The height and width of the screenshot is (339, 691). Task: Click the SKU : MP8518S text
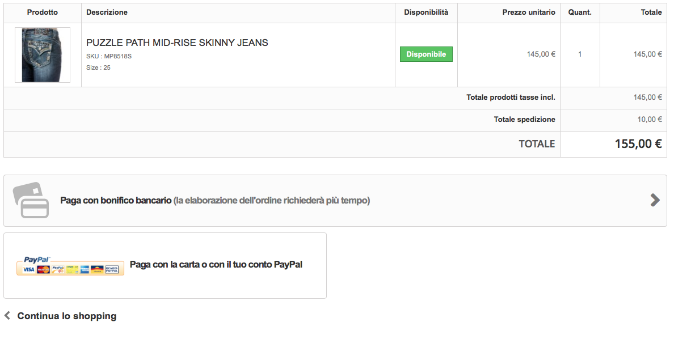109,56
